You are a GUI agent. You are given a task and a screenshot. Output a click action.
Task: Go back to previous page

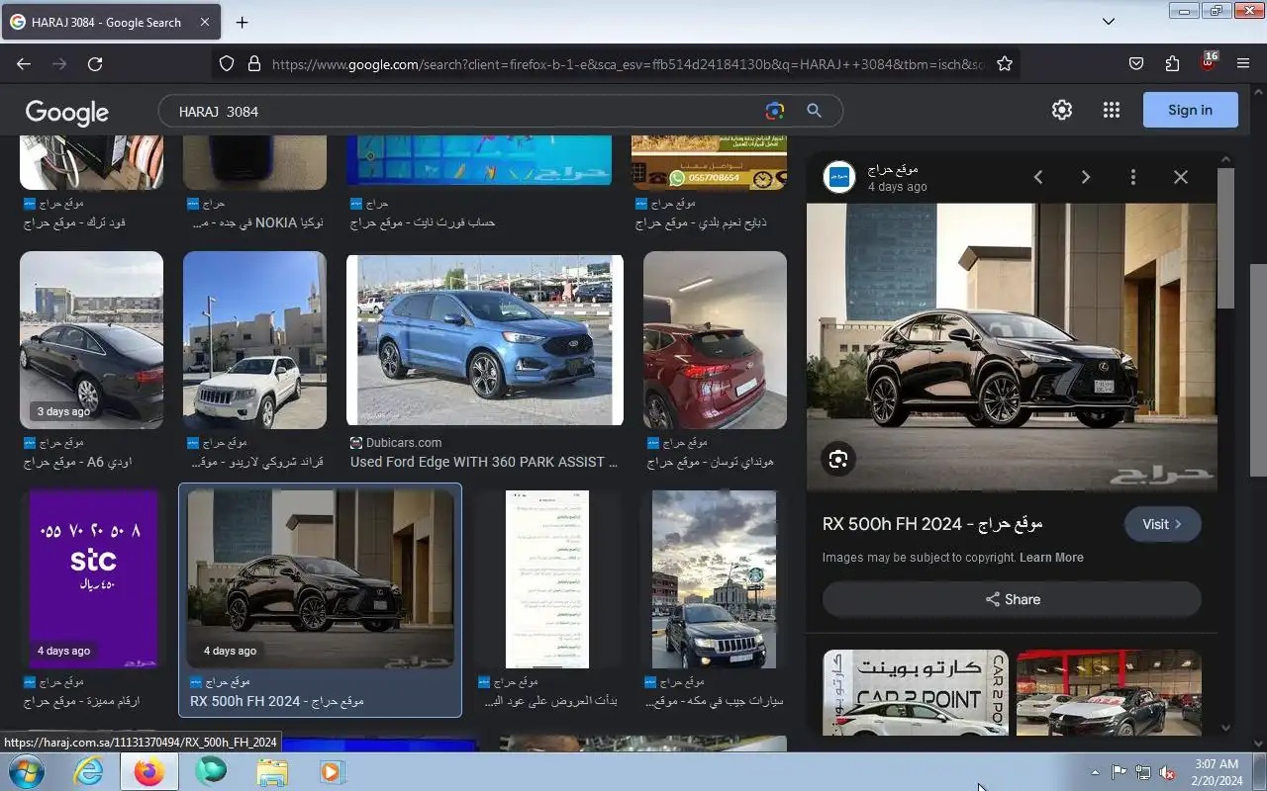[24, 63]
